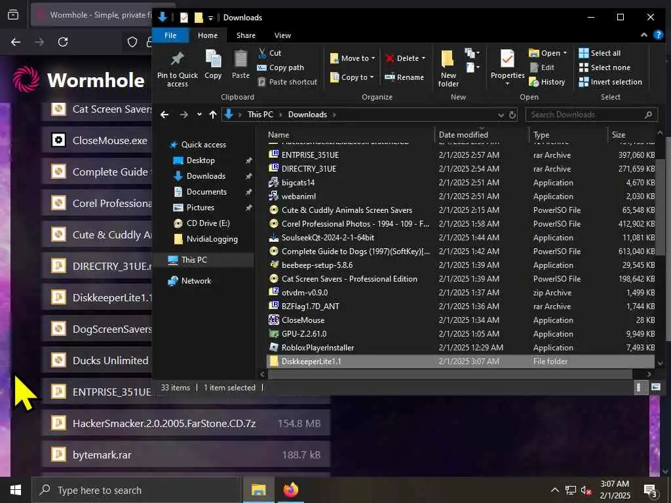This screenshot has height=503, width=671.
Task: Select RobloxPlayerInstaller file
Action: point(460,348)
